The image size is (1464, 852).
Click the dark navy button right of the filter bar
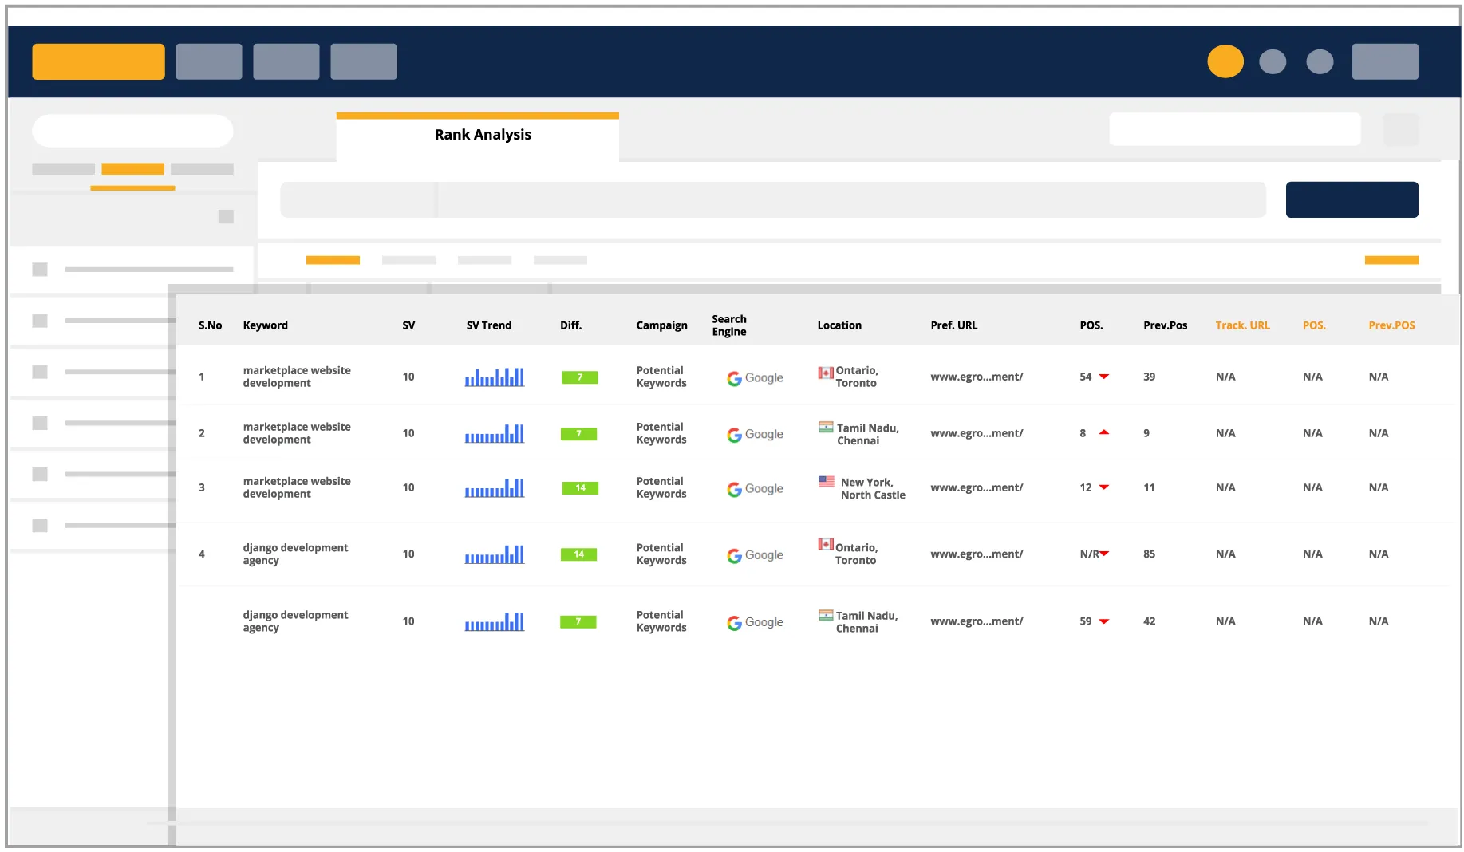[1352, 199]
